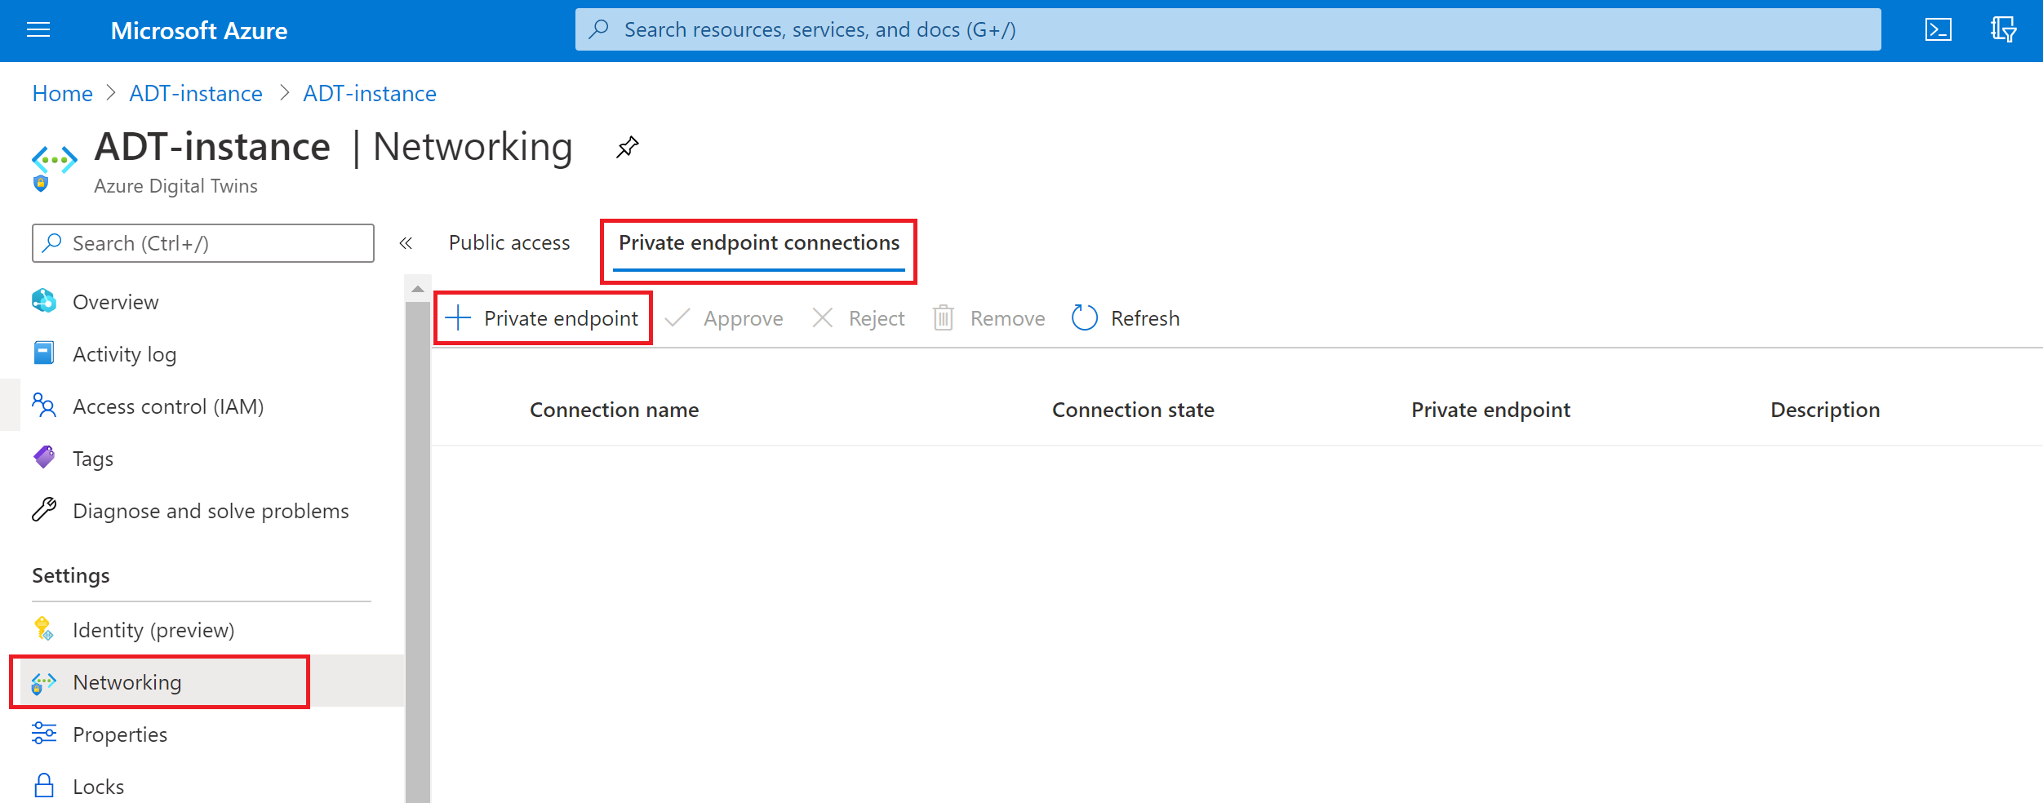The image size is (2043, 803).
Task: Click Remove button label
Action: tap(1007, 318)
